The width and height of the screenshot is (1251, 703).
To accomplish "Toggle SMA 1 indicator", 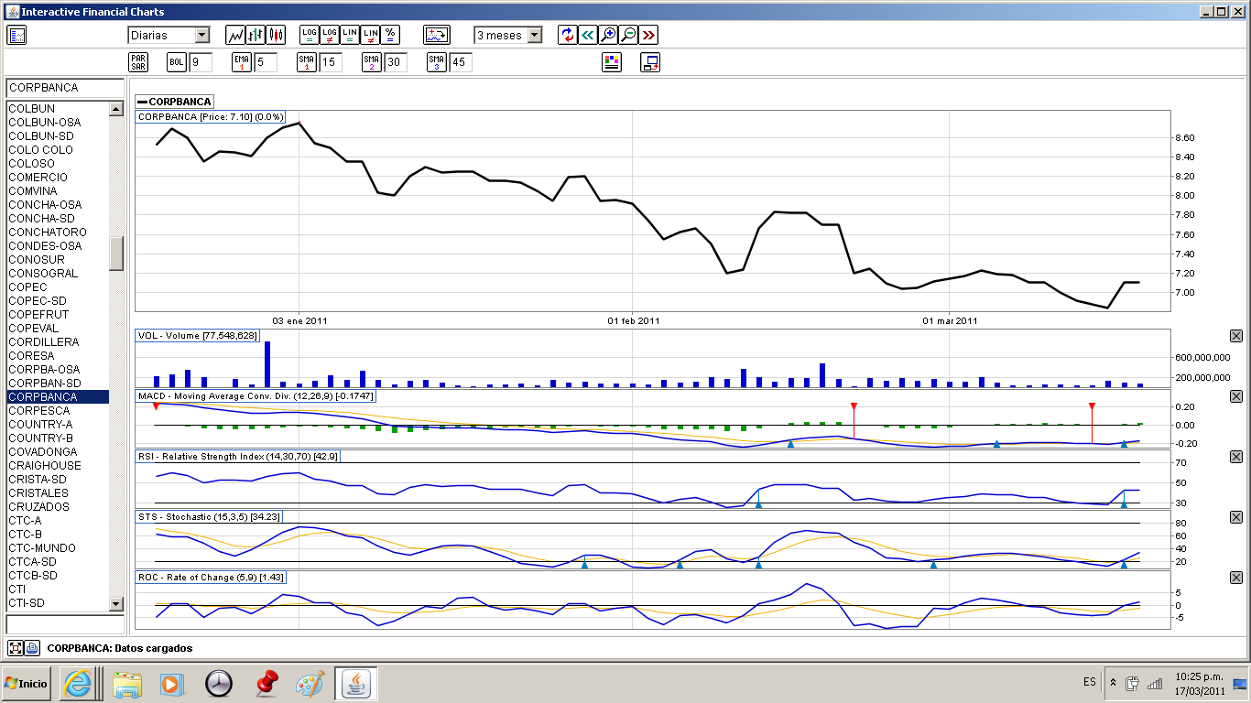I will pos(307,62).
